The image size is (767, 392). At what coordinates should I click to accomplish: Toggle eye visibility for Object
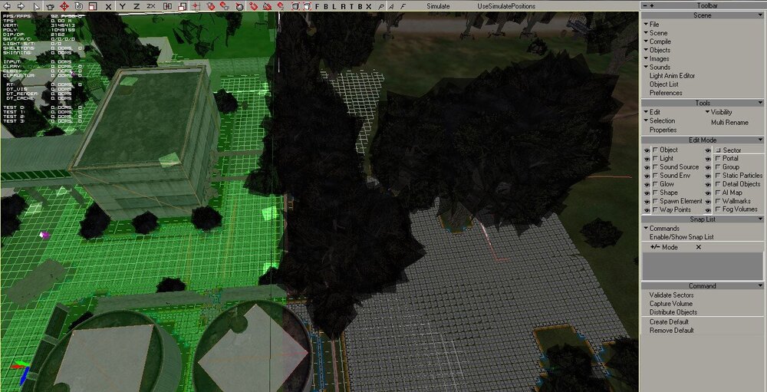[x=647, y=150]
